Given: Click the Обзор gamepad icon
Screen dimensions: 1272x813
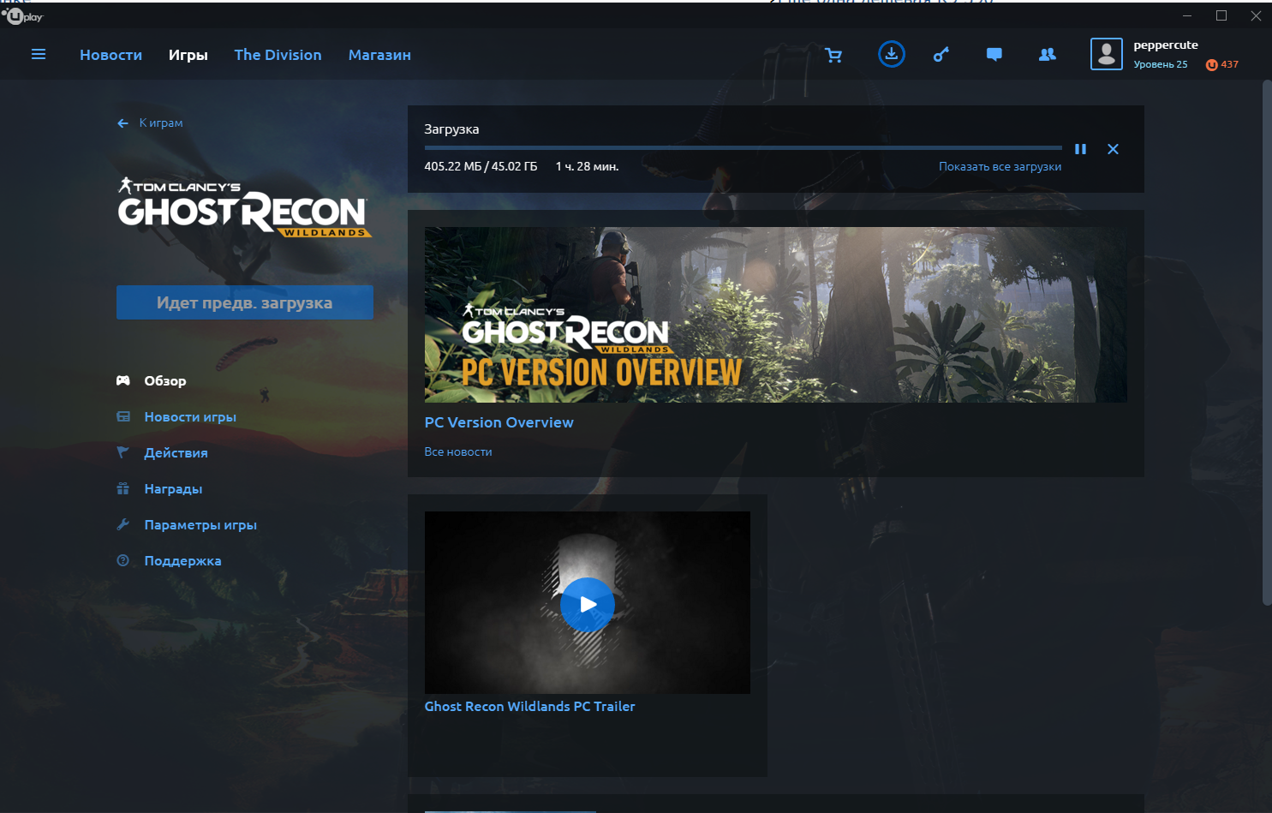Looking at the screenshot, I should [x=123, y=380].
